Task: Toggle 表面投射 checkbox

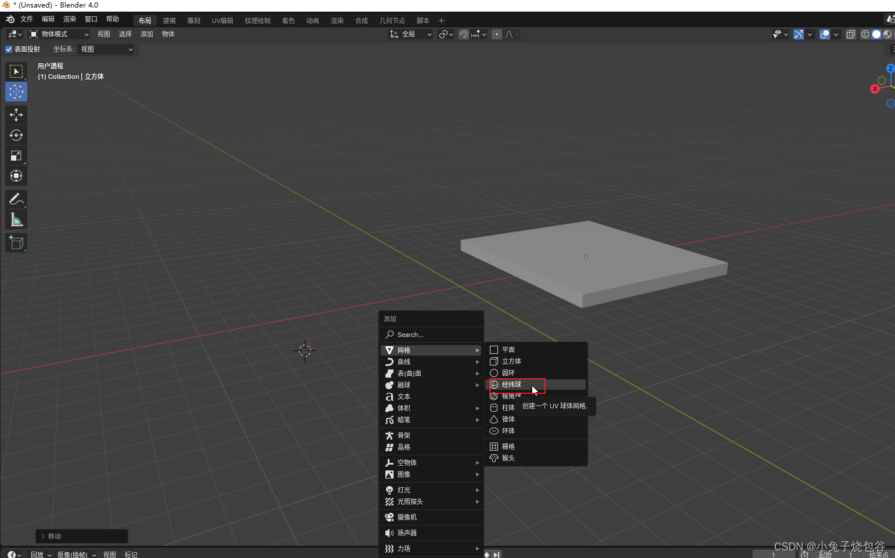Action: pyautogui.click(x=9, y=49)
